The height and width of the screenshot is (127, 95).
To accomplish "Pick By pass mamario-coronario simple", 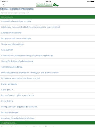I will pyautogui.click(x=47, y=39).
